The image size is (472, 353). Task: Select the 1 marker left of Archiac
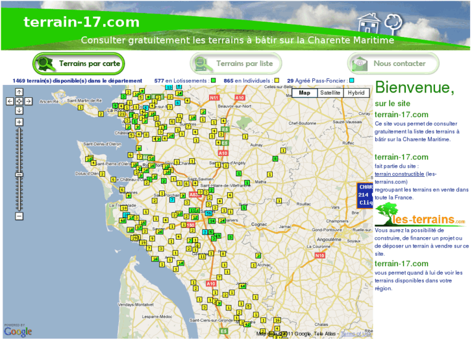[x=253, y=266]
